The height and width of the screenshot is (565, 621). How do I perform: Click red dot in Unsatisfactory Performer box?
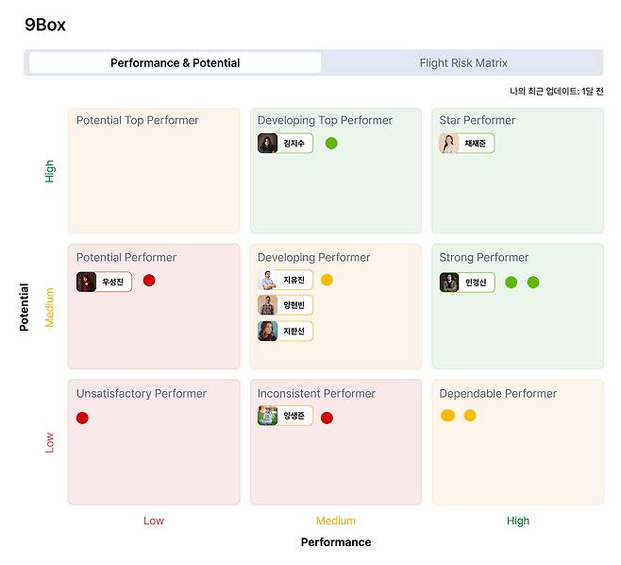point(82,418)
